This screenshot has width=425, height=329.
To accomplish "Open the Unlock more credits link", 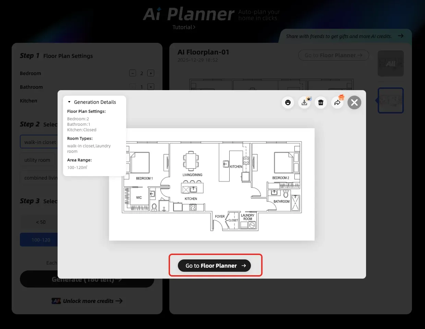I will pos(88,301).
